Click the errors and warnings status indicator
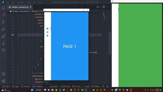This screenshot has width=163, height=92. (x=6, y=86)
